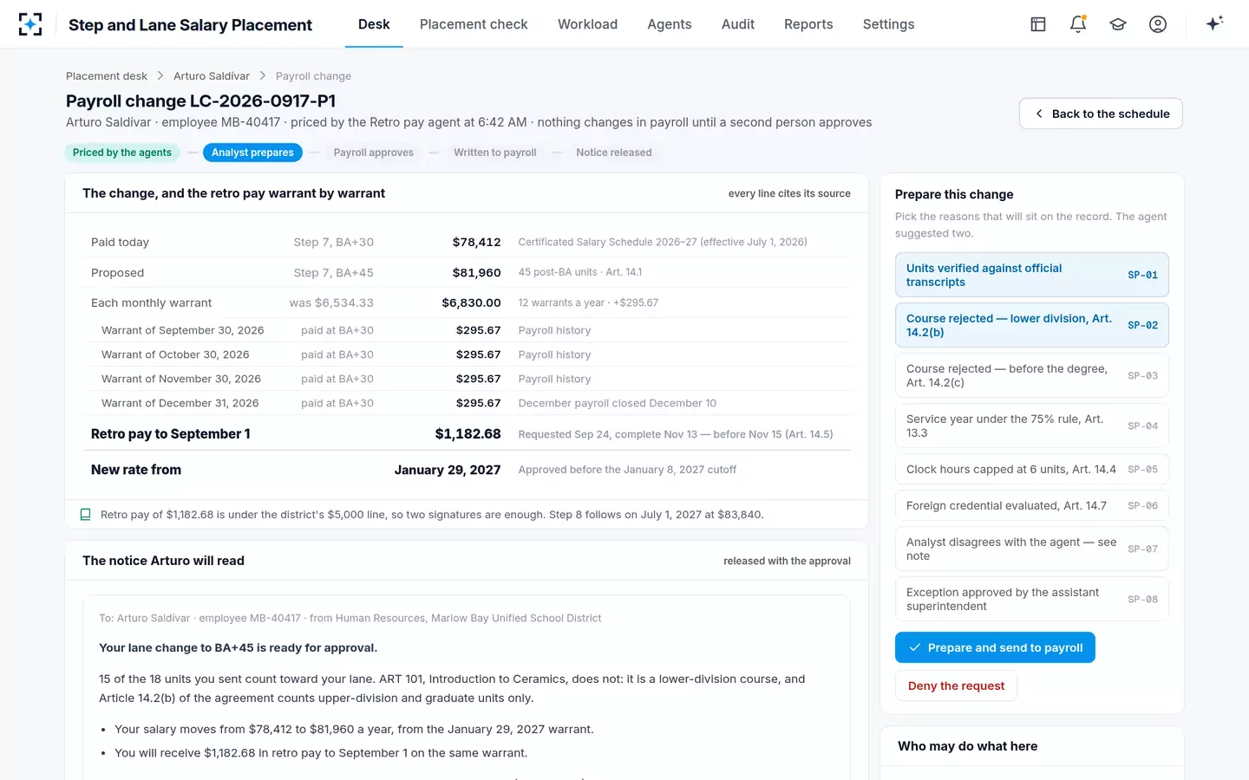Viewport: 1249px width, 780px height.
Task: Open the user account icon
Action: coord(1158,24)
